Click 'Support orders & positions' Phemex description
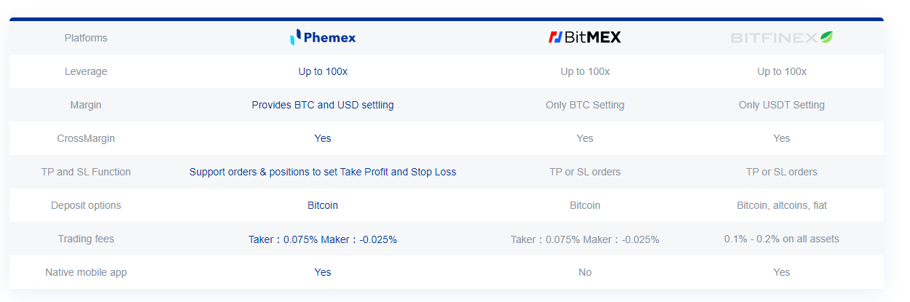910x302 pixels. tap(323, 172)
